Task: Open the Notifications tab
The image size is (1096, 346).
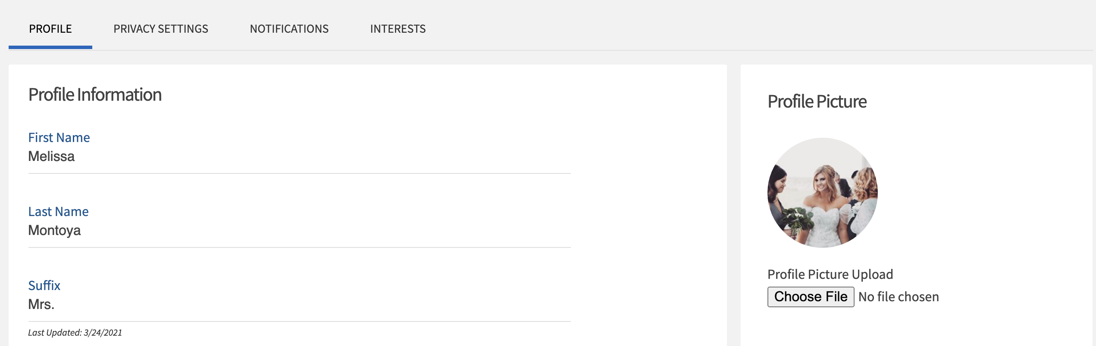Action: tap(289, 29)
